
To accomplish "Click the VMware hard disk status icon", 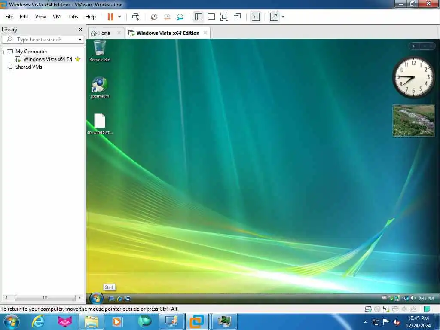I will pos(368,309).
